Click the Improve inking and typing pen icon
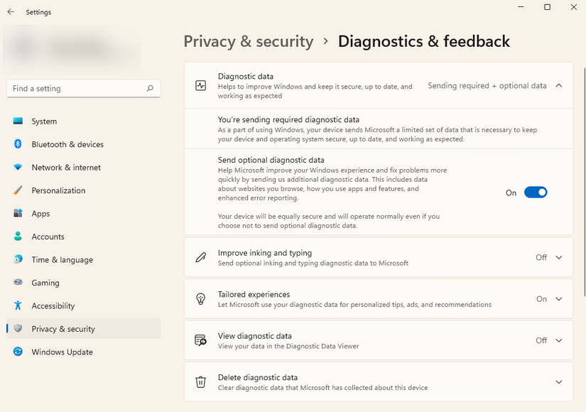The width and height of the screenshot is (586, 412). point(201,257)
